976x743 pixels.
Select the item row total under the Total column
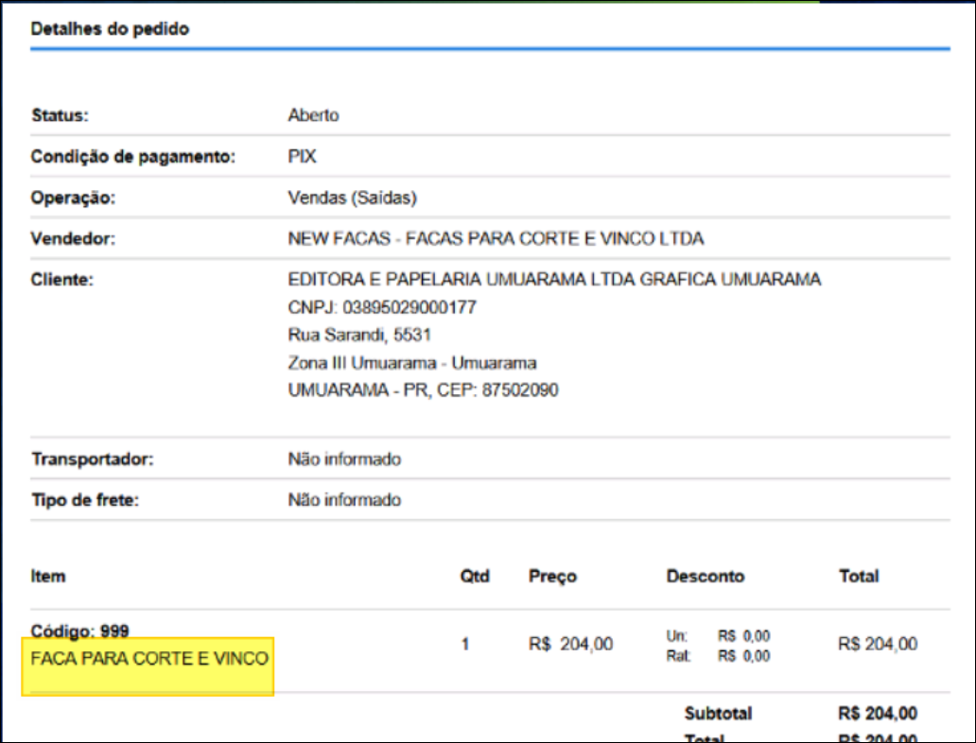(878, 644)
